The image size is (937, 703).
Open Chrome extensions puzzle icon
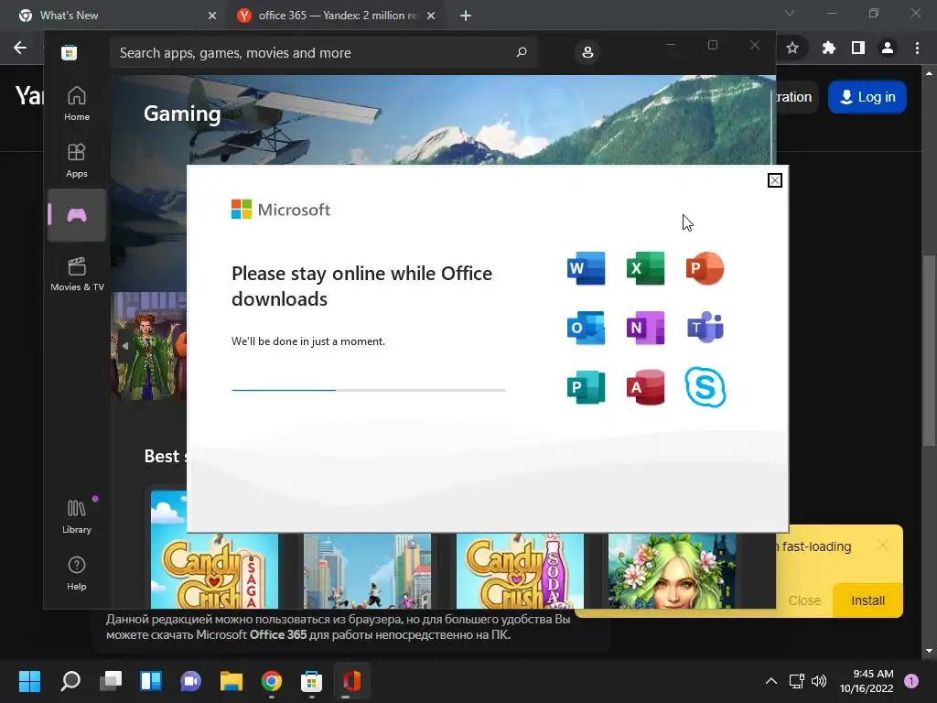click(x=828, y=48)
